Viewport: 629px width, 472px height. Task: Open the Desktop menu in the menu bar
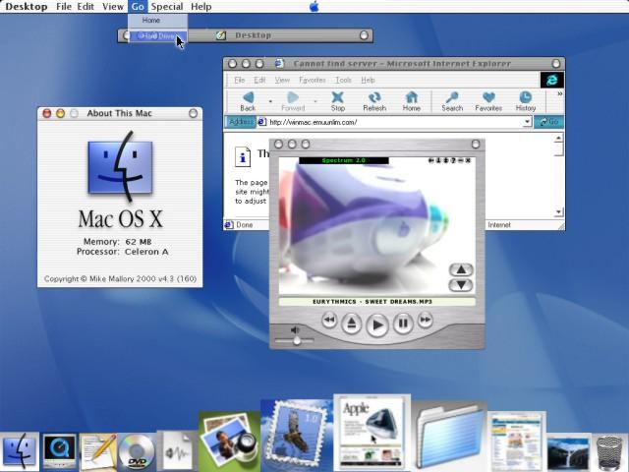pos(27,7)
